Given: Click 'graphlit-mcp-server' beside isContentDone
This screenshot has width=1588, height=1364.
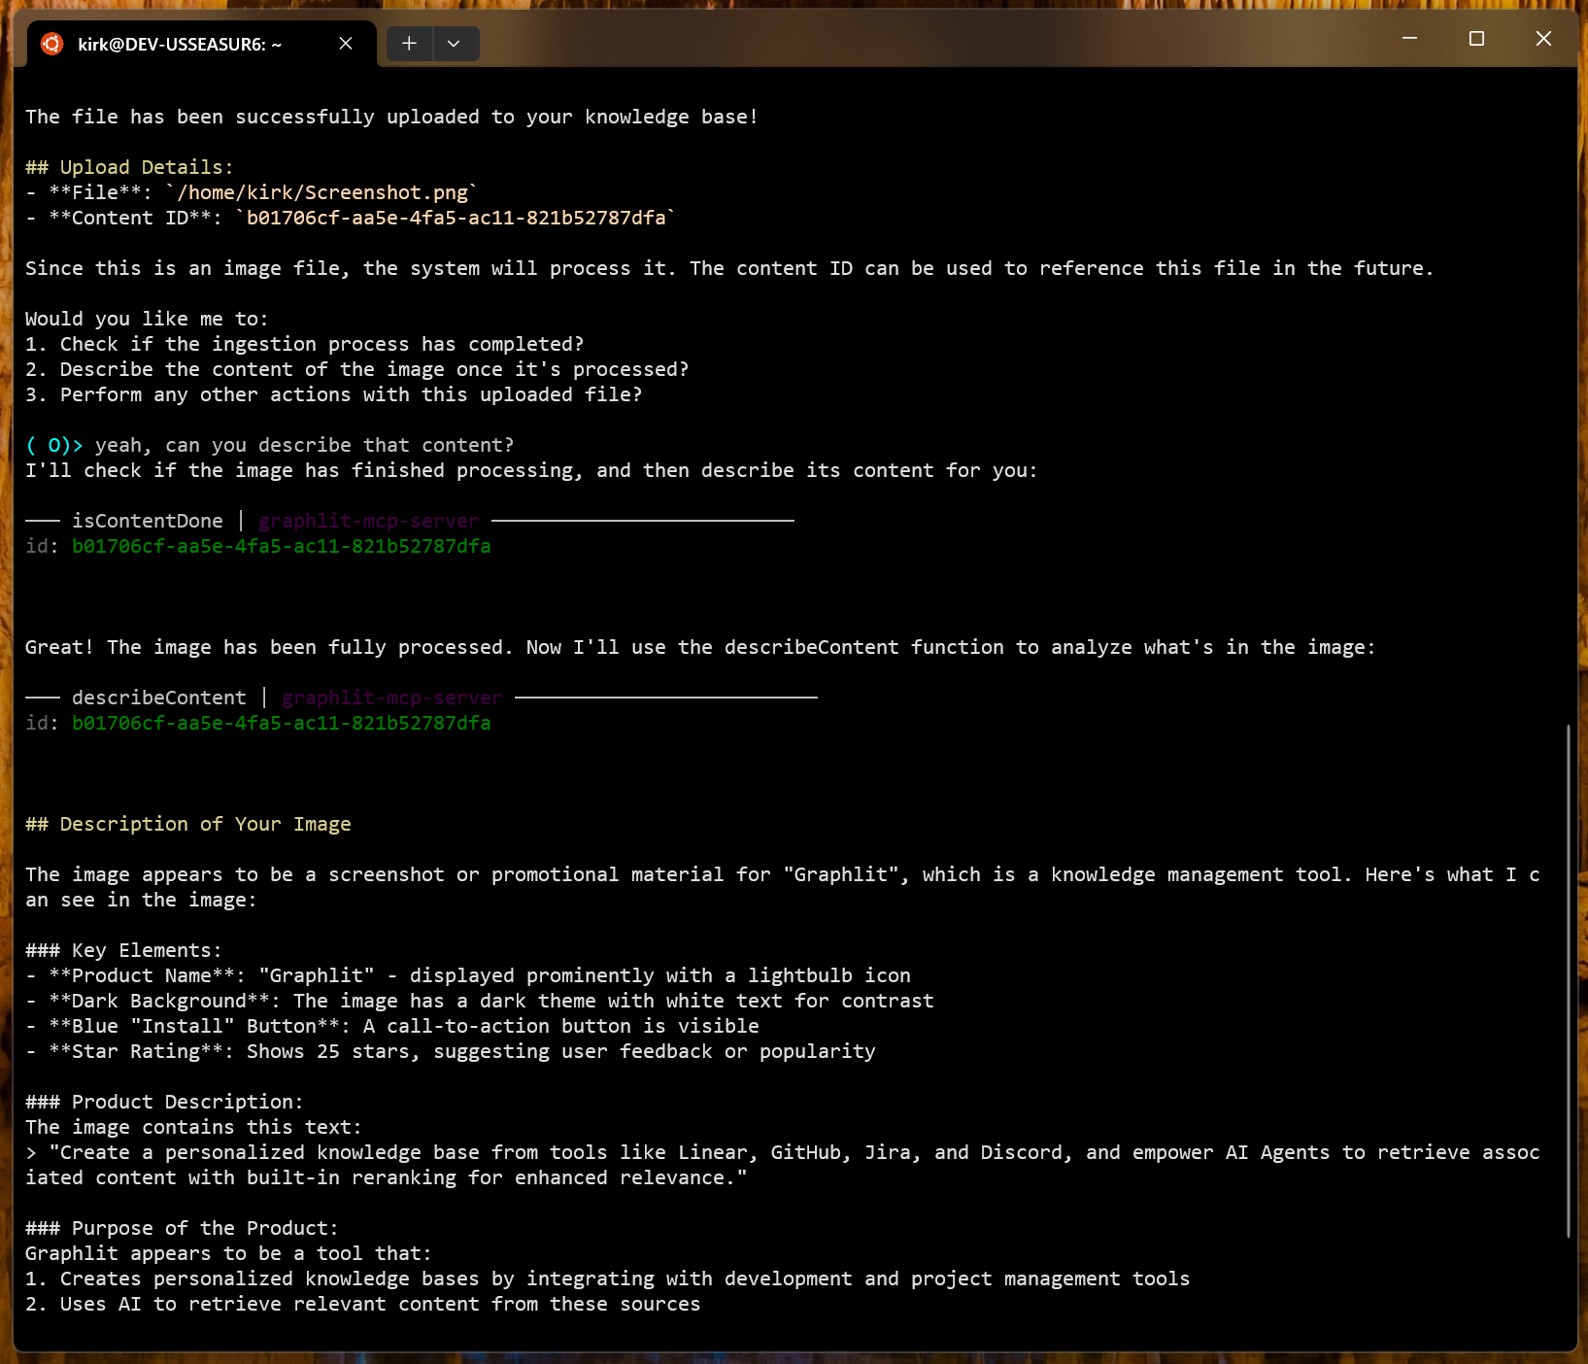Looking at the screenshot, I should pos(369,521).
